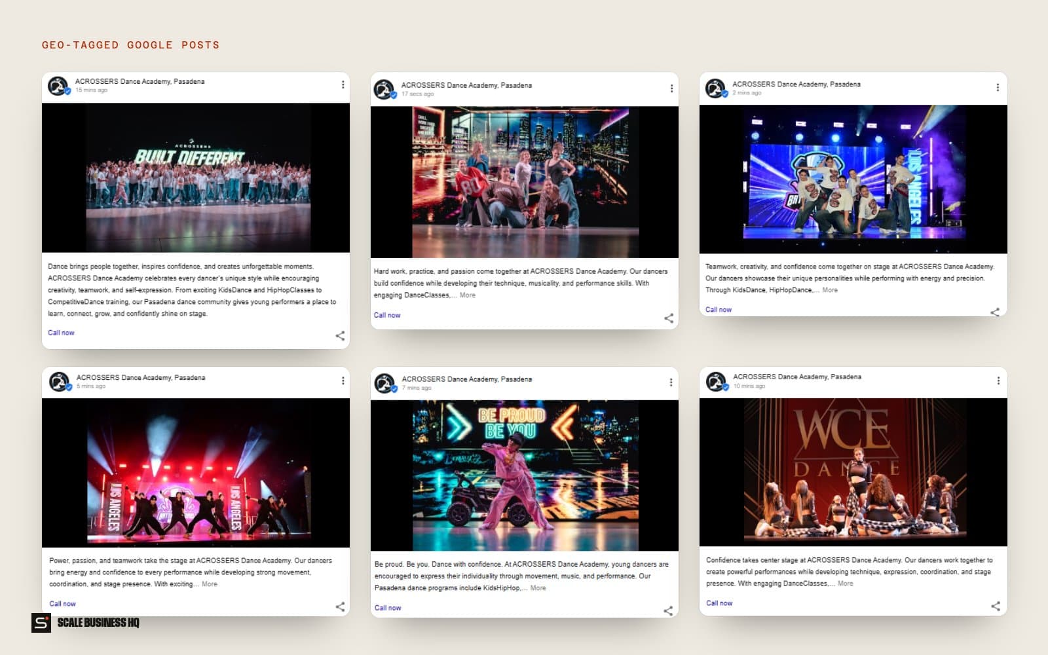Open the blue-lit stage performance photo
Image resolution: width=1048 pixels, height=655 pixels.
click(853, 179)
